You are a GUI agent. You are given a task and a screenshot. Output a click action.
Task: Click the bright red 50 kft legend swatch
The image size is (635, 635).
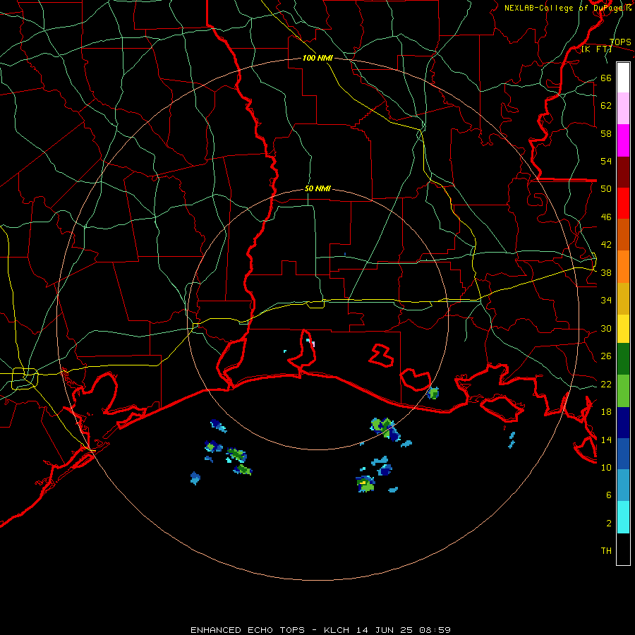pos(623,203)
